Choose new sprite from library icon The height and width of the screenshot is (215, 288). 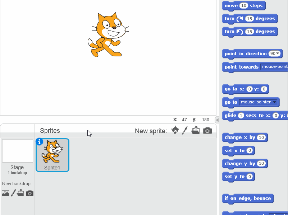pos(175,130)
